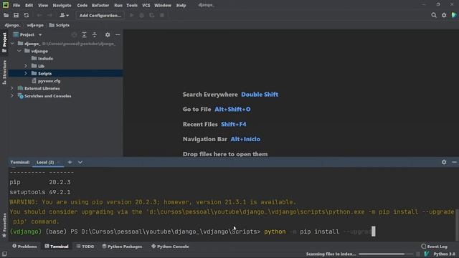Viewport: 459px width, 258px height.
Task: Open the Navigate menu
Action: point(62,5)
